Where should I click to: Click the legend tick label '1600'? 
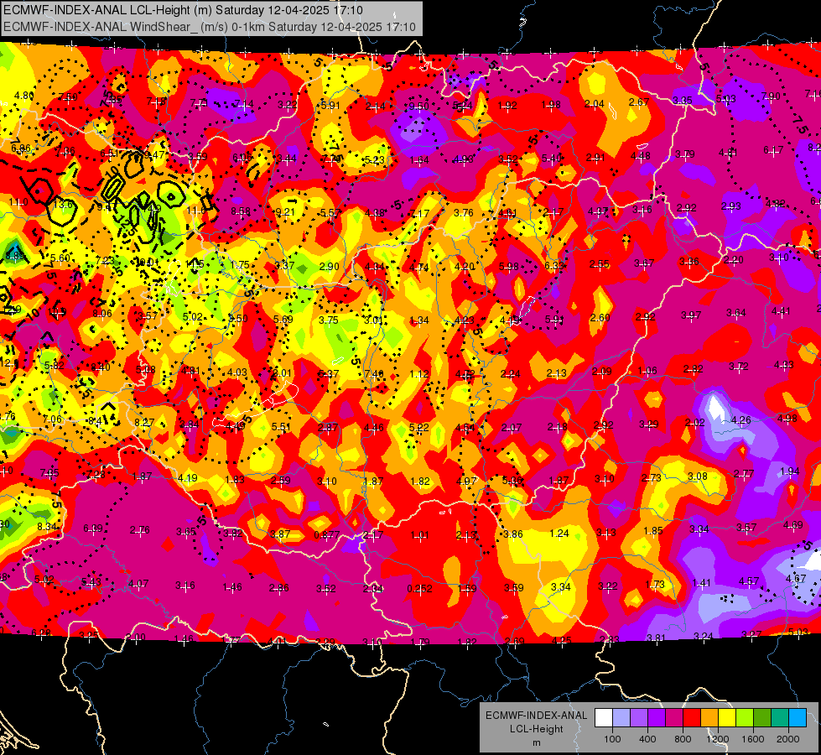pyautogui.click(x=753, y=739)
